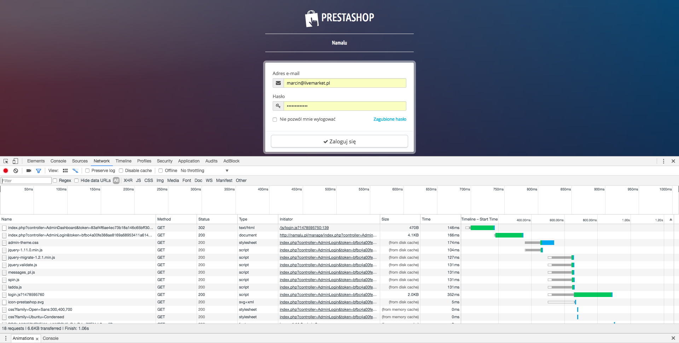The image size is (679, 343).
Task: Close the DevTools panel
Action: [673, 161]
